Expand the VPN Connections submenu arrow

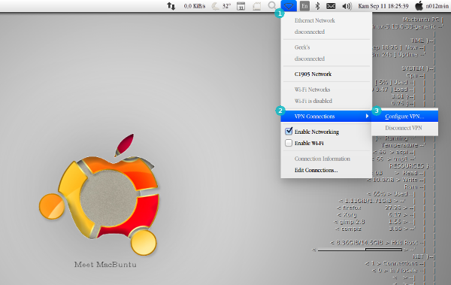[367, 116]
